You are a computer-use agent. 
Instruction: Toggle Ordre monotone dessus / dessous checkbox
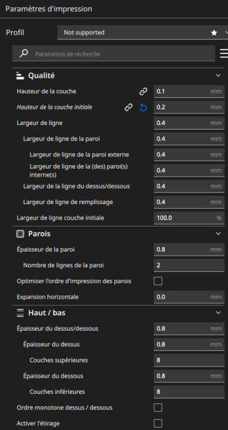point(158,408)
